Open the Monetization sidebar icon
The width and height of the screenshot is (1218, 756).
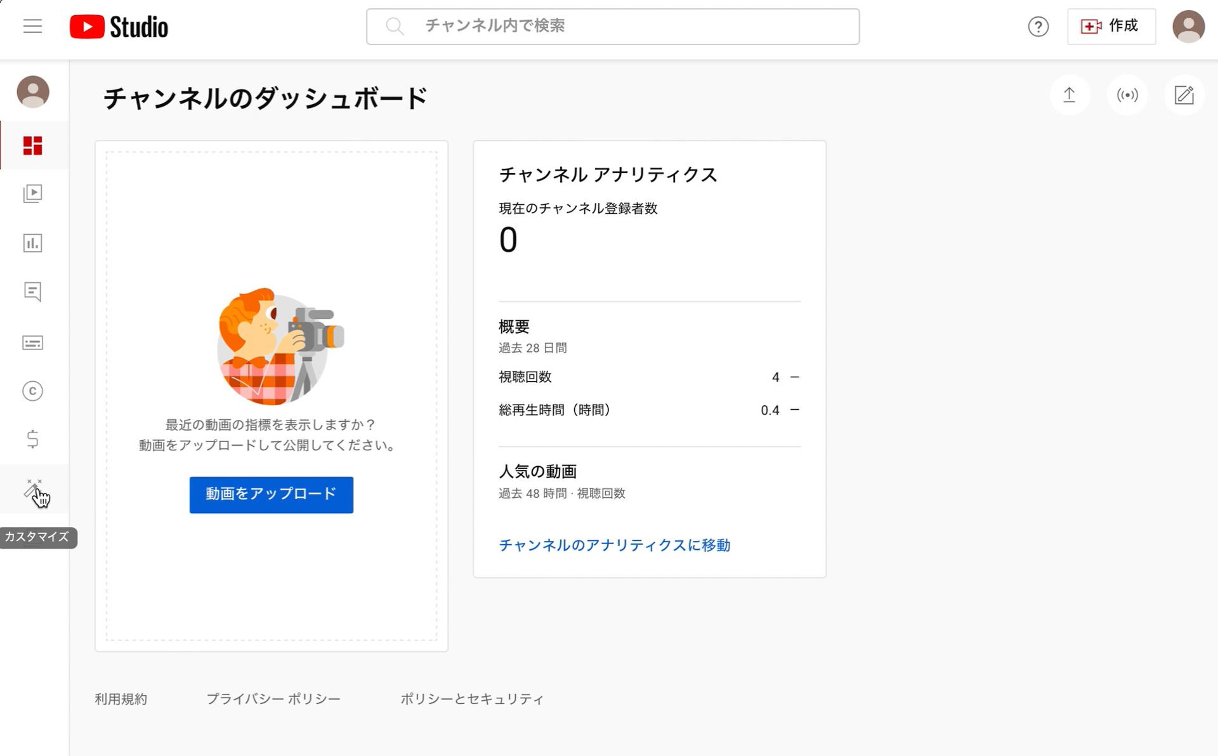pos(32,440)
